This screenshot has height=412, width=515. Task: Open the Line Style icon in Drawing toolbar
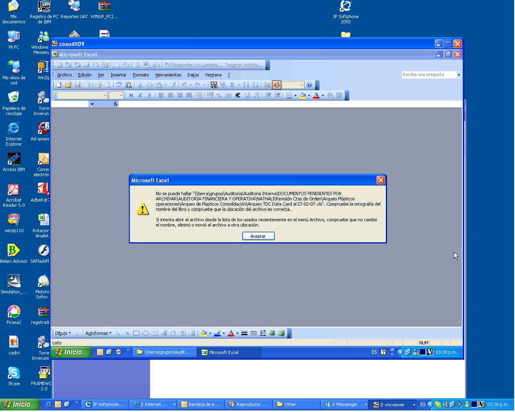(244, 333)
